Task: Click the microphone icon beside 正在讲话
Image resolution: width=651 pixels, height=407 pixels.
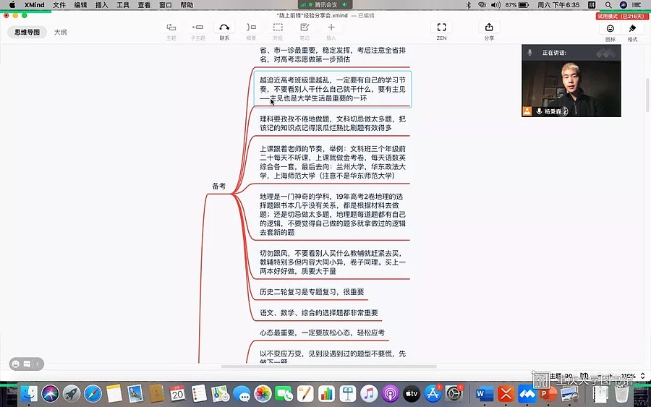Action: click(x=529, y=53)
